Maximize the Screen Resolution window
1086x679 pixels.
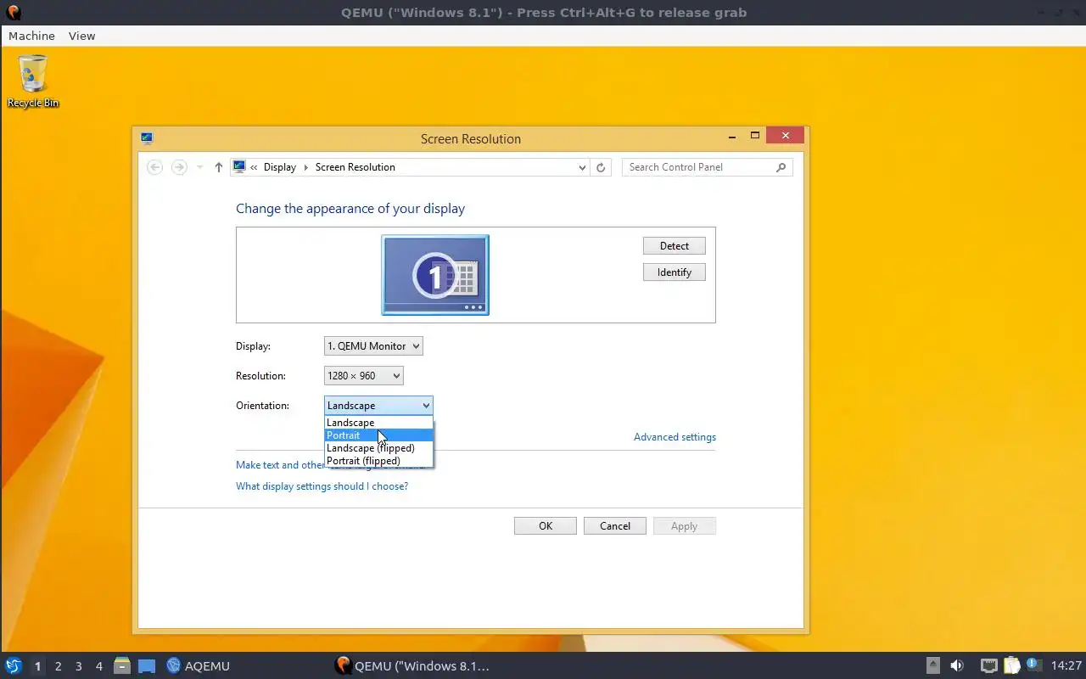pyautogui.click(x=754, y=136)
